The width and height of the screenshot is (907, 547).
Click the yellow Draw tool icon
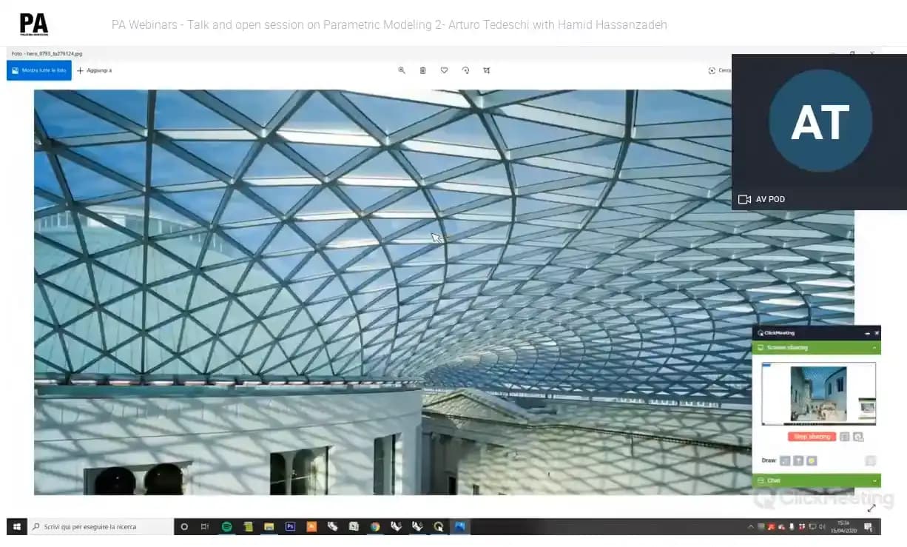point(812,460)
